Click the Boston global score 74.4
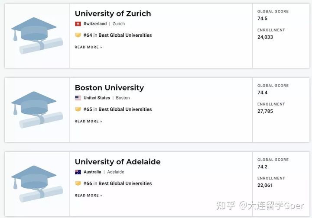Image resolution: width=312 pixels, height=218 pixels. [263, 93]
